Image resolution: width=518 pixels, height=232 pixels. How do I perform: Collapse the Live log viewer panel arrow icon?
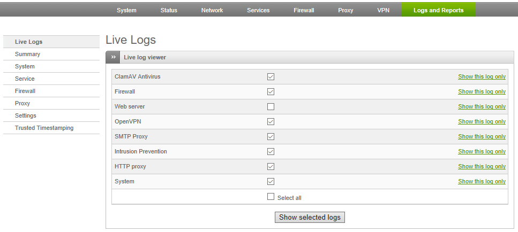tap(113, 57)
